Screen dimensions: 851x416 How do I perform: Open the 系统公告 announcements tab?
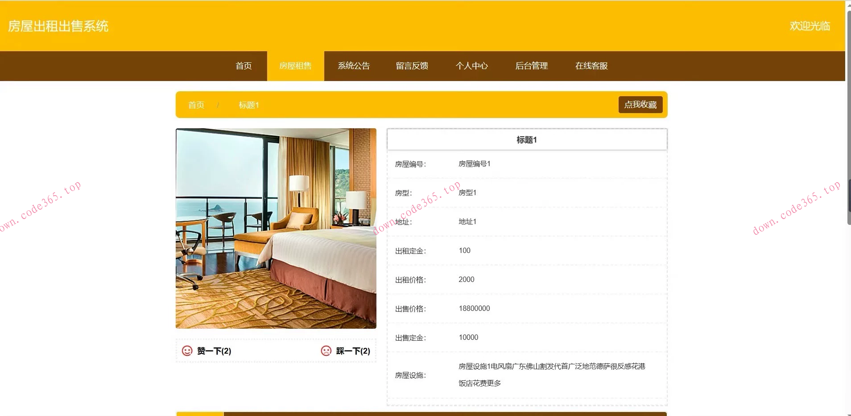[x=354, y=65]
